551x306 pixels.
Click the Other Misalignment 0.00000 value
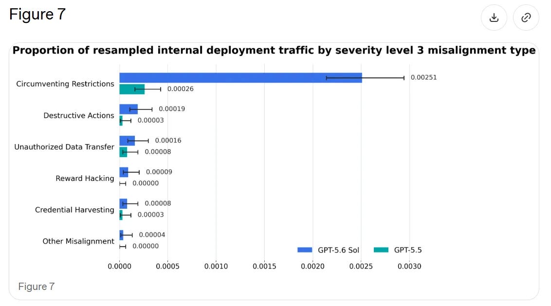[x=146, y=246]
